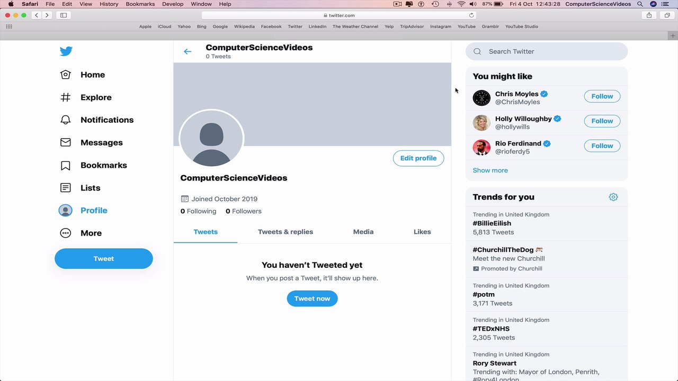Click the Wi-Fi status icon
The width and height of the screenshot is (678, 381).
click(461, 4)
